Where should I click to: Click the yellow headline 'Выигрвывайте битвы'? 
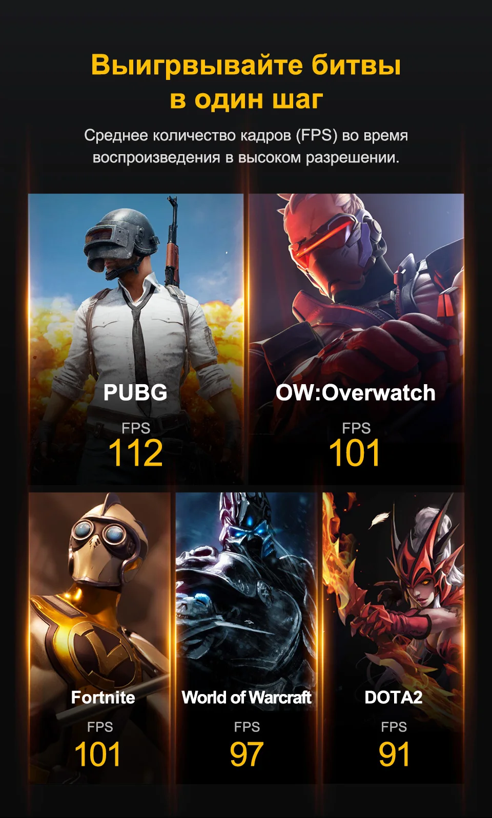[246, 65]
